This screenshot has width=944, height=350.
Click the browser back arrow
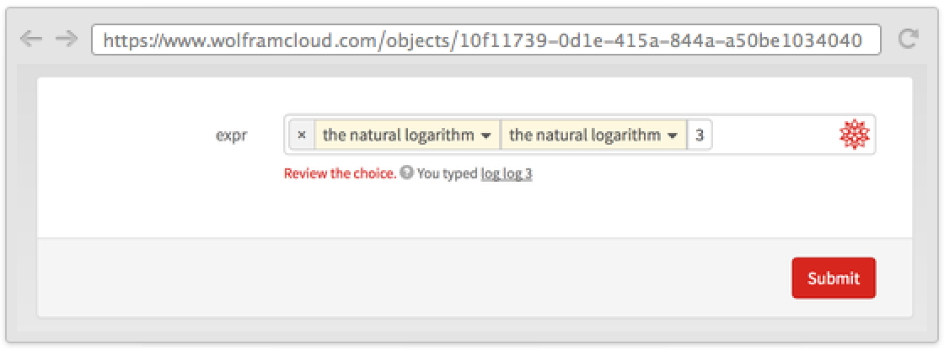tap(30, 40)
